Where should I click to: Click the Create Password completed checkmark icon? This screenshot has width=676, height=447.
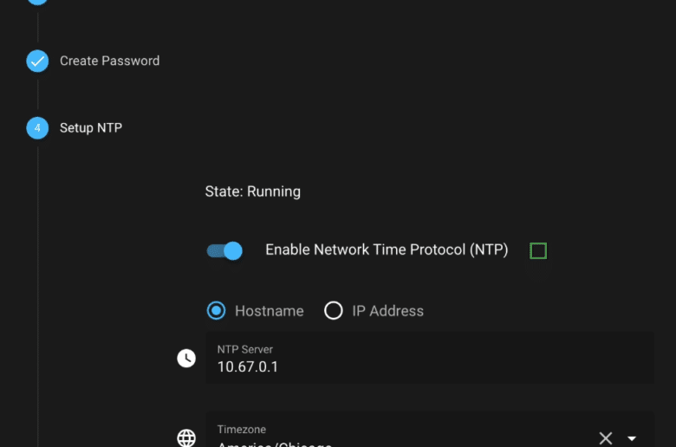(x=37, y=61)
